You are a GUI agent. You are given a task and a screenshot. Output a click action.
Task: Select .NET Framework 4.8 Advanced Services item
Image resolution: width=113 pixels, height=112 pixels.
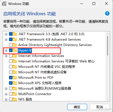(49, 40)
